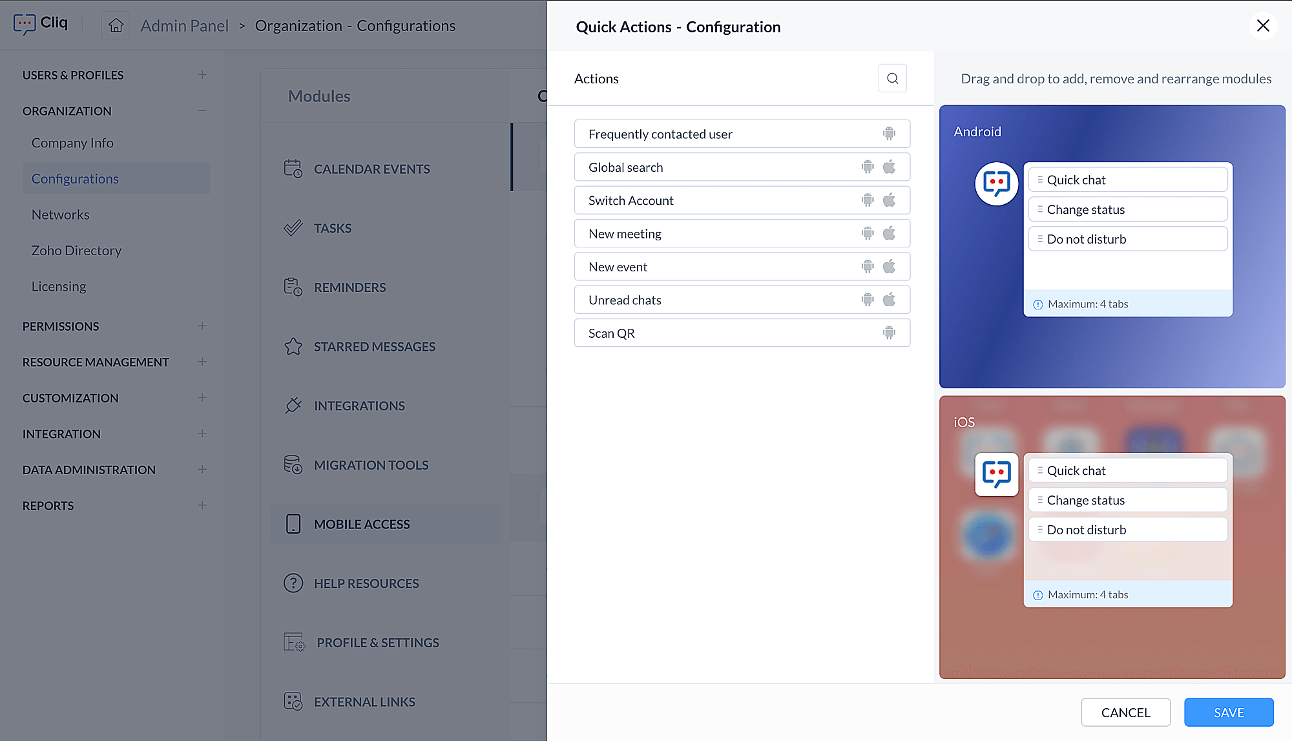Image resolution: width=1292 pixels, height=741 pixels.
Task: Click the home icon in breadcrumb
Action: tap(116, 25)
